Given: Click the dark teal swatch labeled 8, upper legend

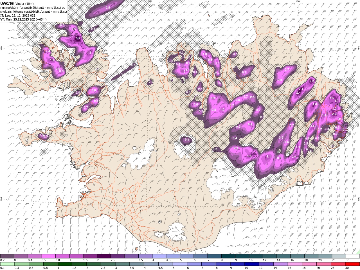Looking at the screenshot, I should [228, 256].
